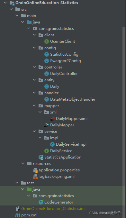Open DataMetaObjectHandler class

pos(73,99)
